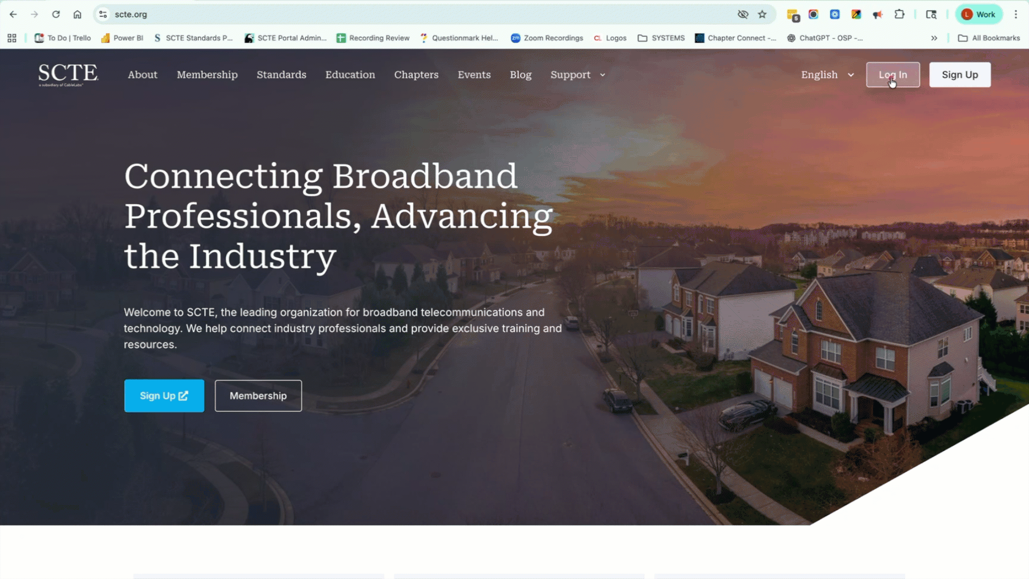Viewport: 1029px width, 579px height.
Task: Click the blue Sign Up hero button
Action: [164, 396]
